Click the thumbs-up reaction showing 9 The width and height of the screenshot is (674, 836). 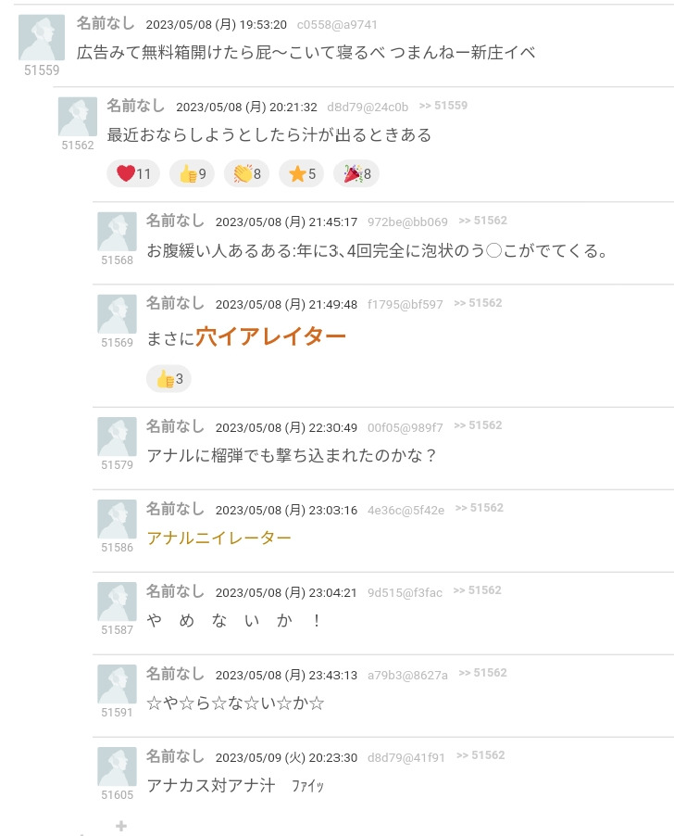pyautogui.click(x=192, y=174)
